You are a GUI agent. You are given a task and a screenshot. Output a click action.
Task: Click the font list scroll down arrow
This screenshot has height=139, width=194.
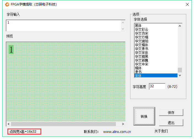point(180,75)
